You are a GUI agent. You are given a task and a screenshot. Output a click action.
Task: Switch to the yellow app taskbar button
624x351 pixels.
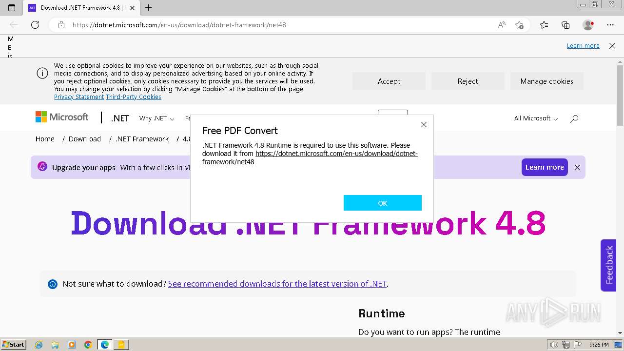121,345
